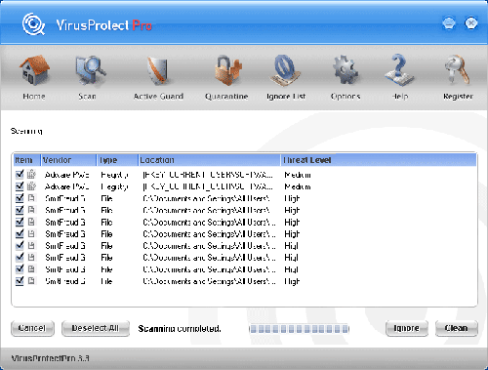Click file icon in bottommost SmitFraud row
The width and height of the screenshot is (488, 370).
(x=31, y=280)
